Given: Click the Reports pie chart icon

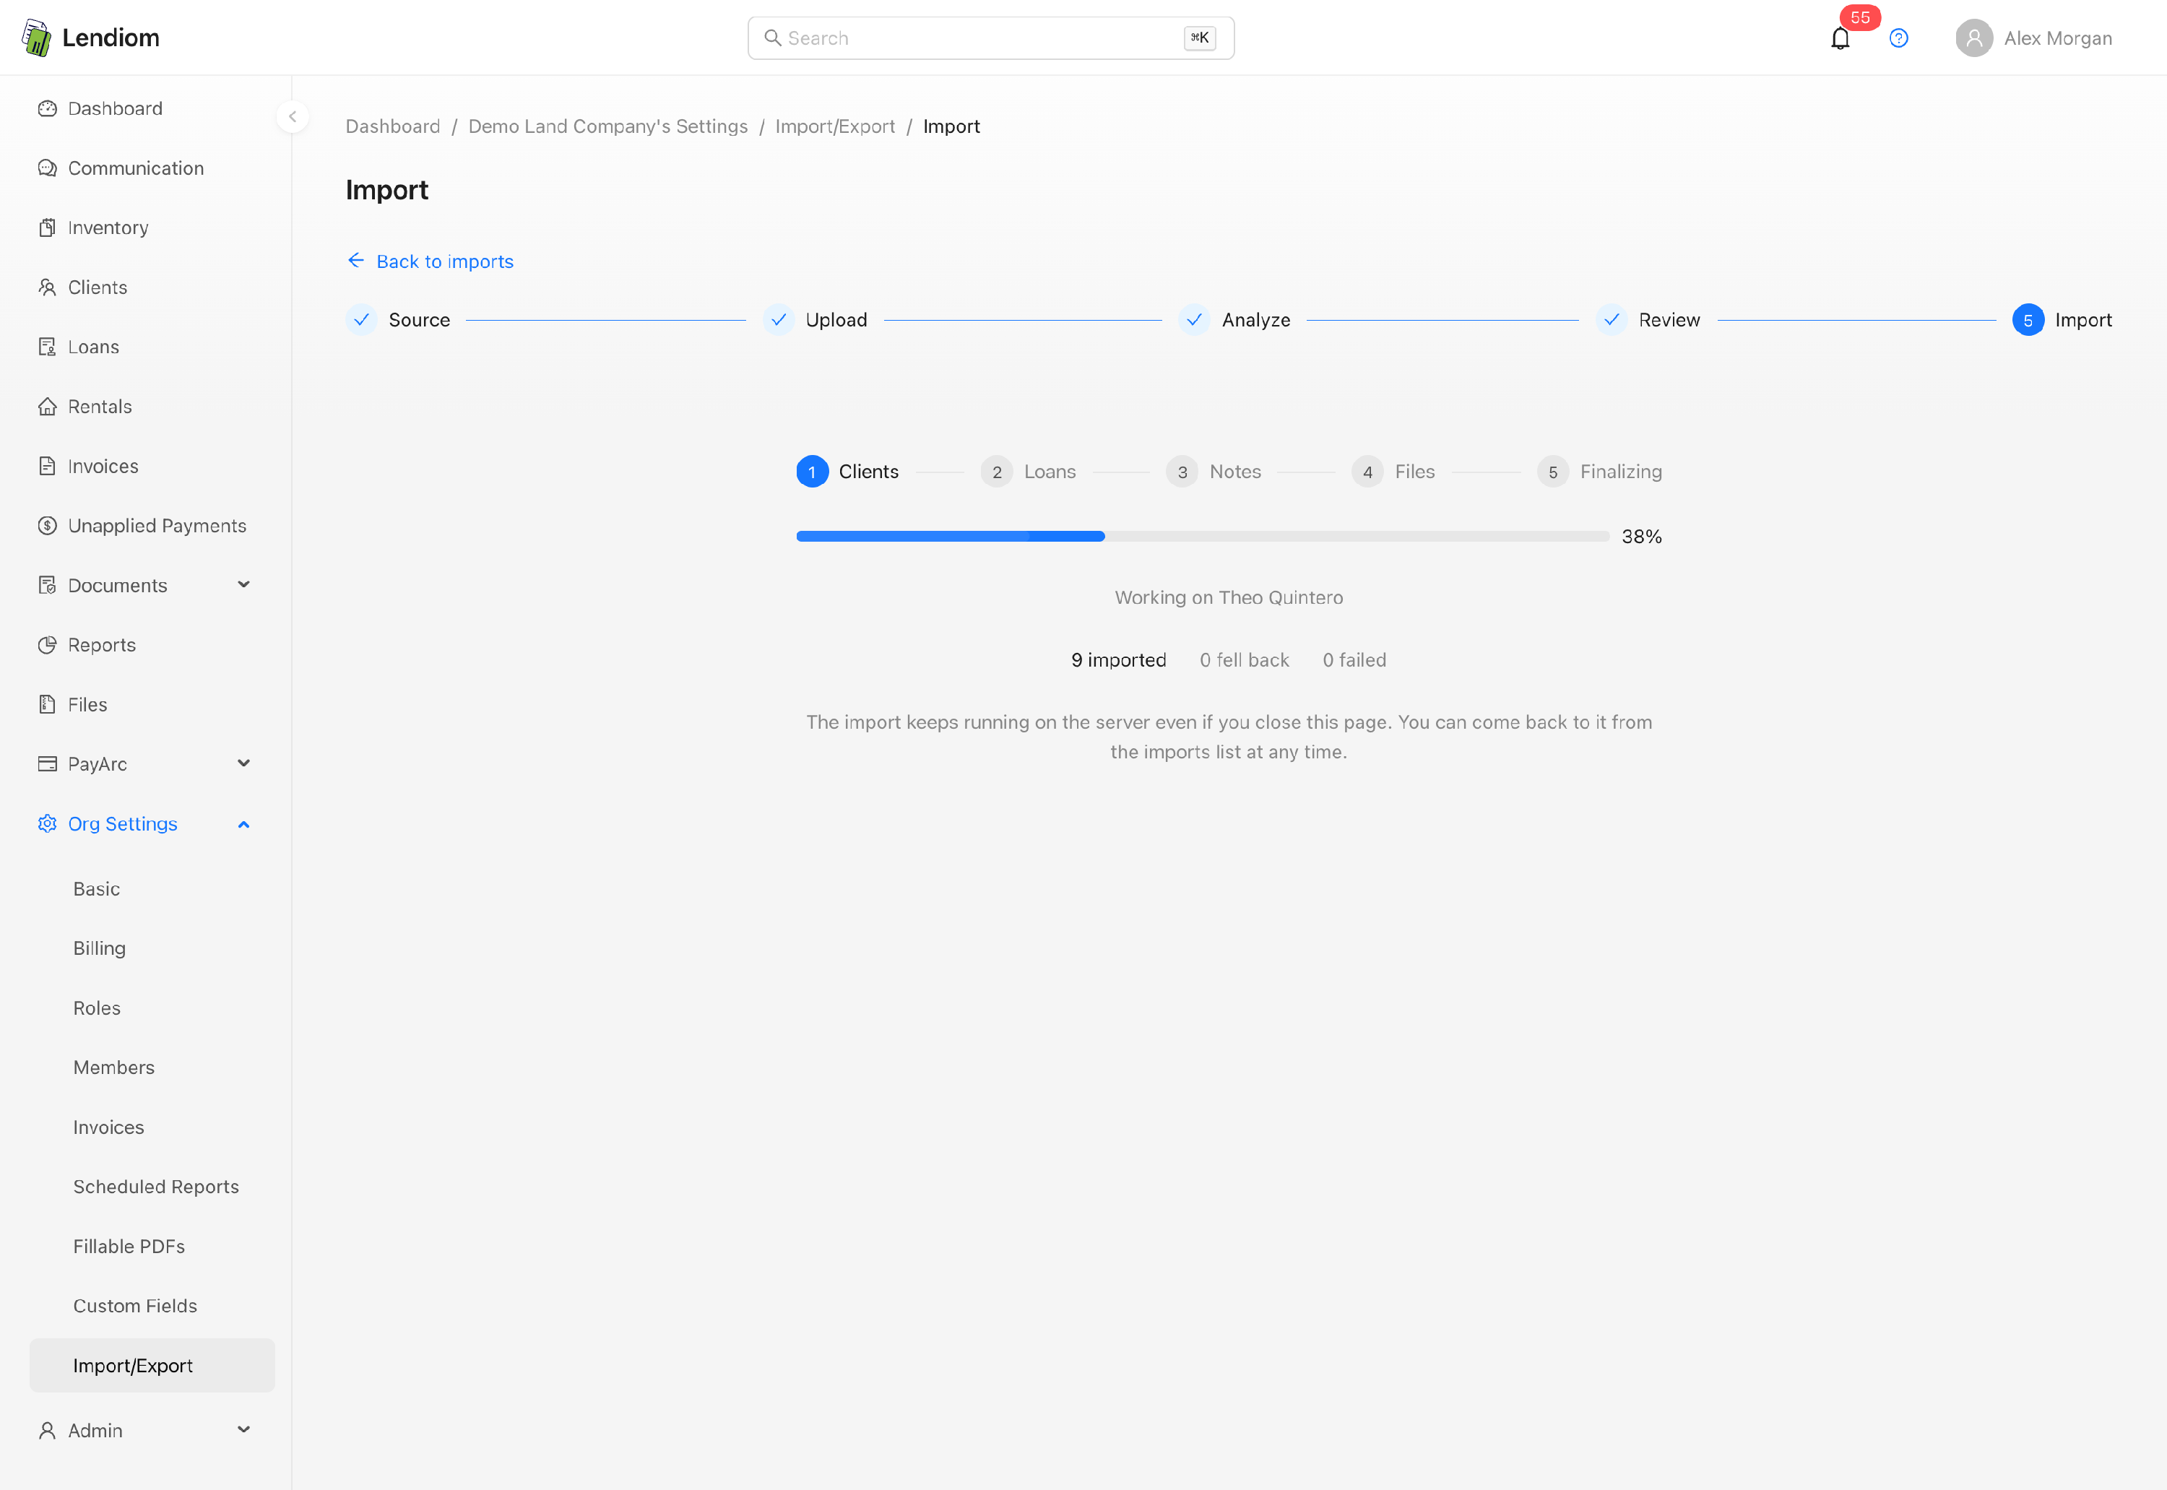Looking at the screenshot, I should pyautogui.click(x=48, y=645).
